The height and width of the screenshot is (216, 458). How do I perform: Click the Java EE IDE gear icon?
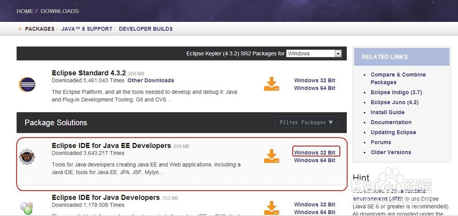[x=27, y=156]
